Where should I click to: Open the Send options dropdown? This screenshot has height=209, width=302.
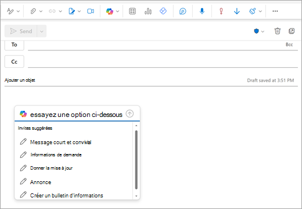click(42, 31)
